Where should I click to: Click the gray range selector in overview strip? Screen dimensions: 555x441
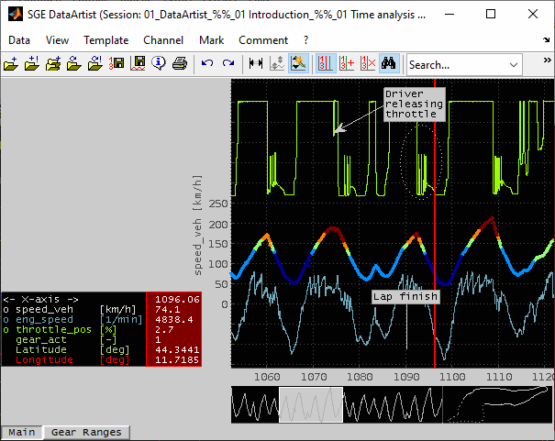[311, 404]
